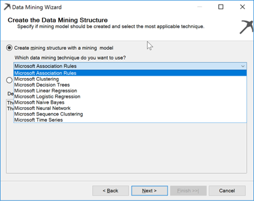Click the Microsoft Association Rules combo box
Image resolution: width=254 pixels, height=201 pixels.
tap(130, 66)
